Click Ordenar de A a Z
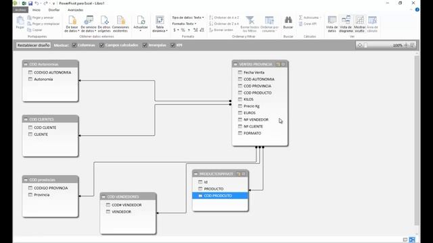Screen dimensions: 433x243 (224, 18)
